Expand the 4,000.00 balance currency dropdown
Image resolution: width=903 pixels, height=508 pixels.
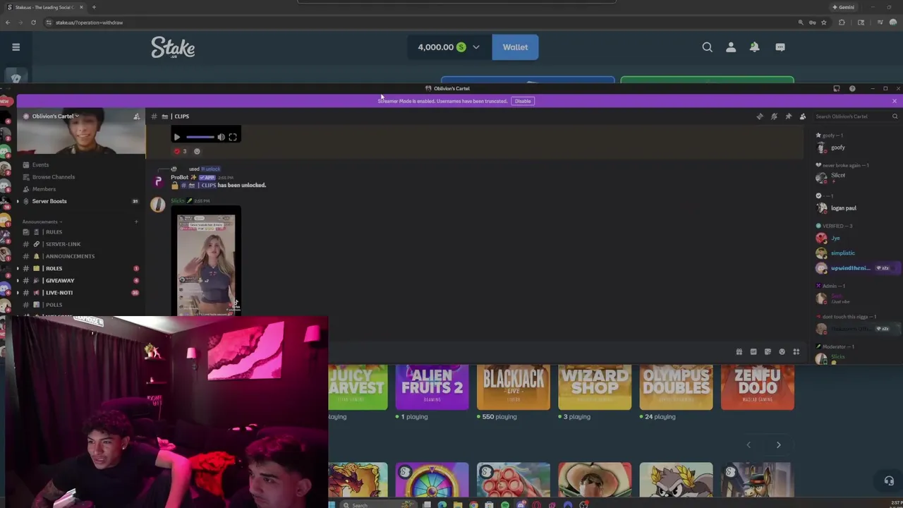tap(476, 47)
